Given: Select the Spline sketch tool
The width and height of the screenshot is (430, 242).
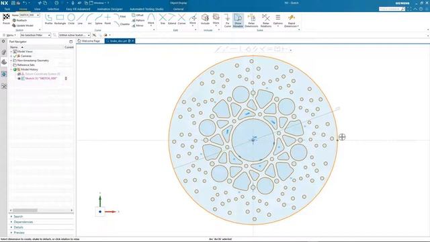Looking at the screenshot, I should [99, 19].
